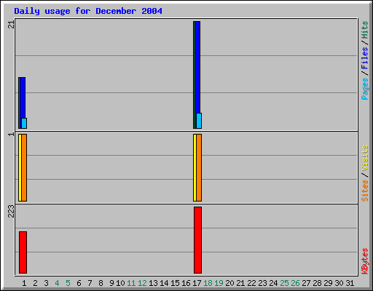This screenshot has height=291, width=373.
Task: Click the blue Files bar for day 17
Action: point(197,67)
